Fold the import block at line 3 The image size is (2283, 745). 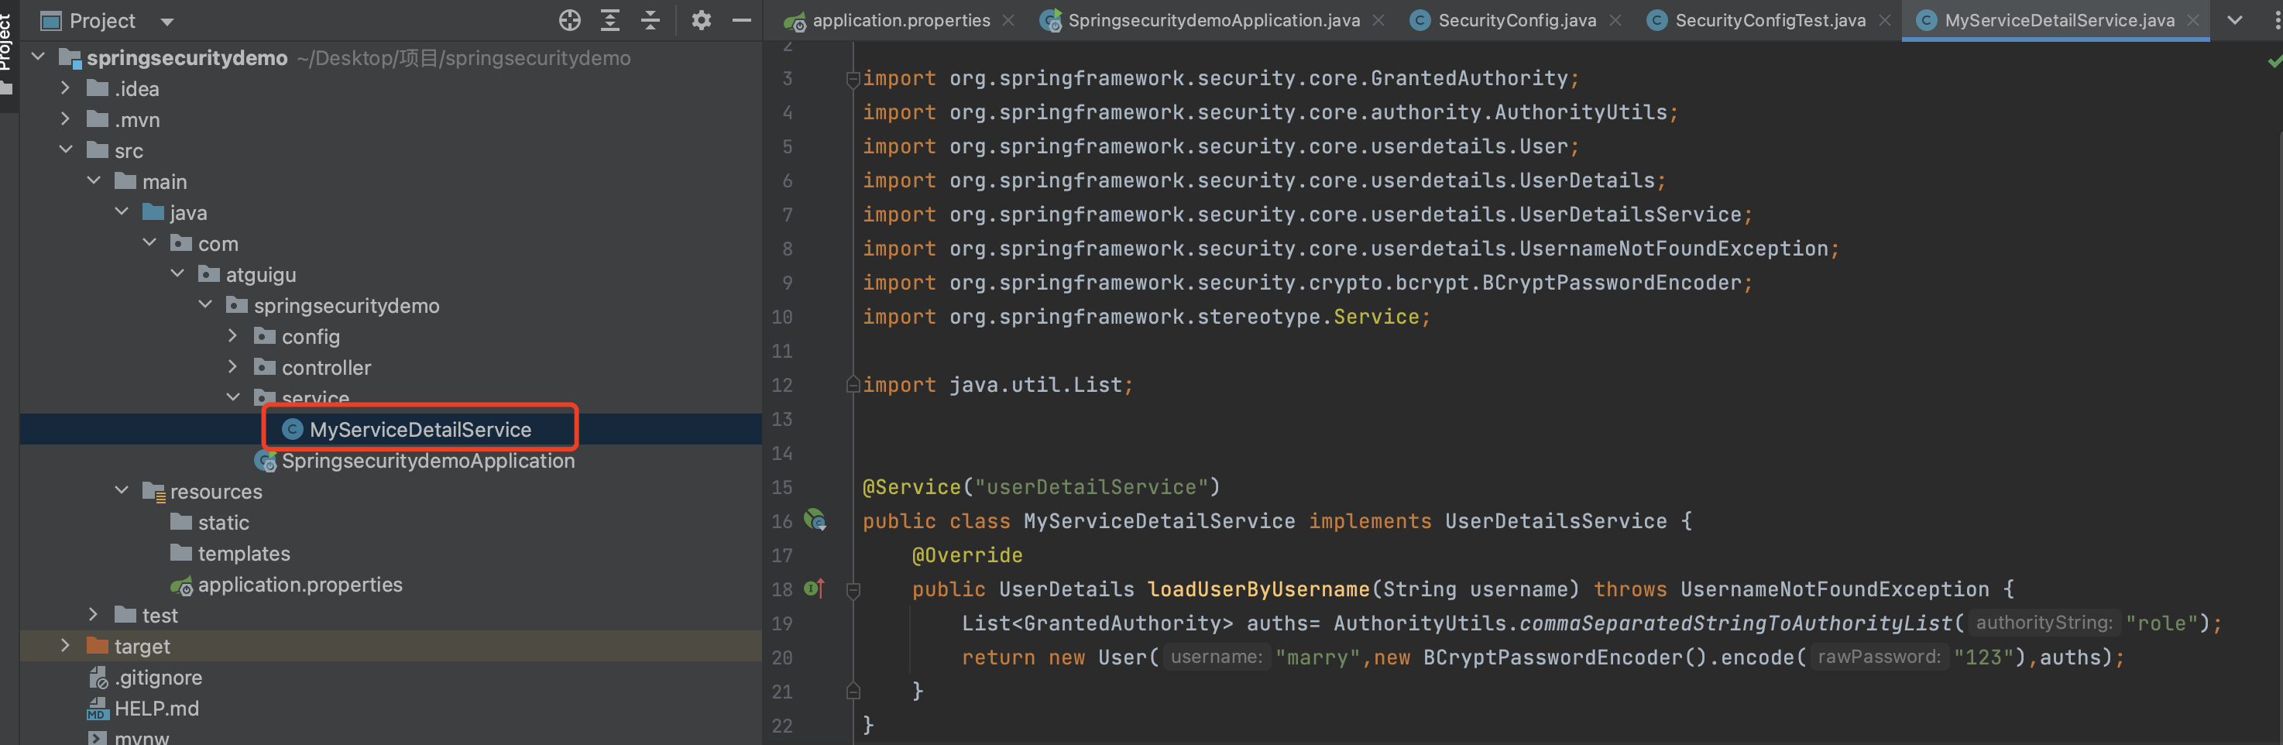[853, 79]
